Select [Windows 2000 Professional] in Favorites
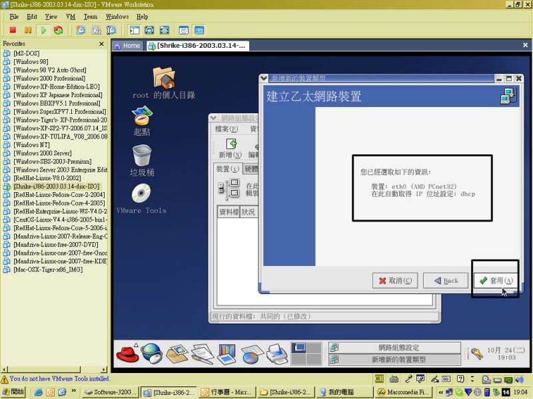This screenshot has width=533, height=399. pos(49,78)
